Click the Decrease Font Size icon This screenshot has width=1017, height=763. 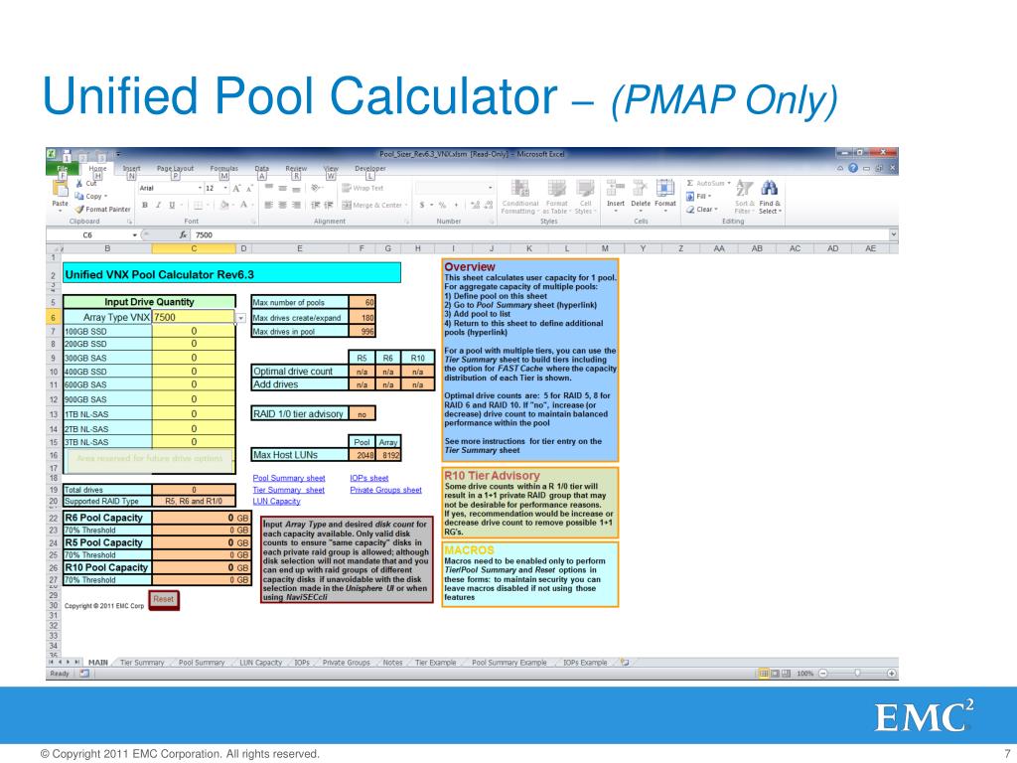[x=249, y=188]
